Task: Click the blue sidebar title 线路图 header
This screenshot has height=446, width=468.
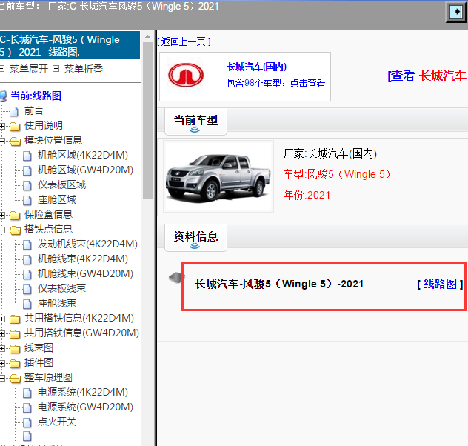Action: click(x=70, y=46)
